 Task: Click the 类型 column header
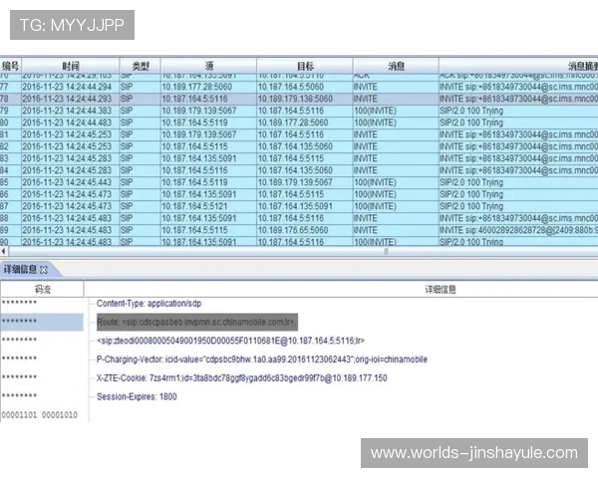(x=140, y=66)
